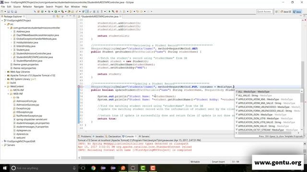
Task: Select theme-green.properties file
Action: (26, 64)
